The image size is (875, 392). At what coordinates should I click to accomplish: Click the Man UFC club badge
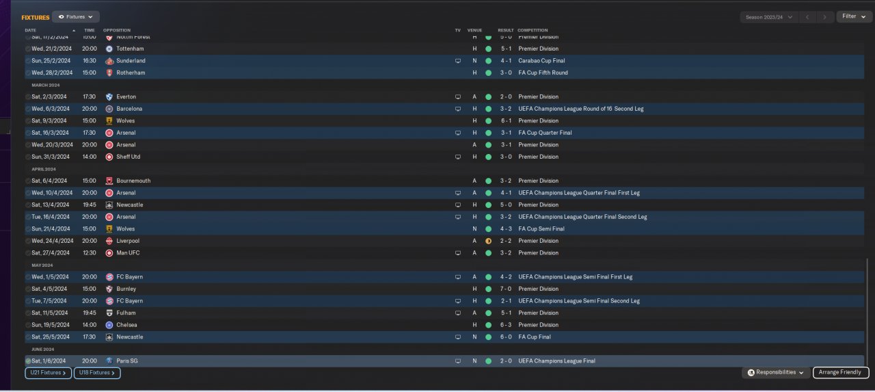109,252
